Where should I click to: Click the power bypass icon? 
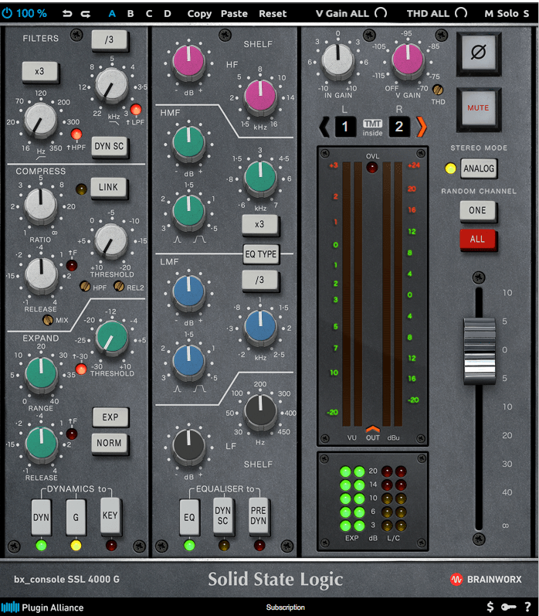coord(7,13)
